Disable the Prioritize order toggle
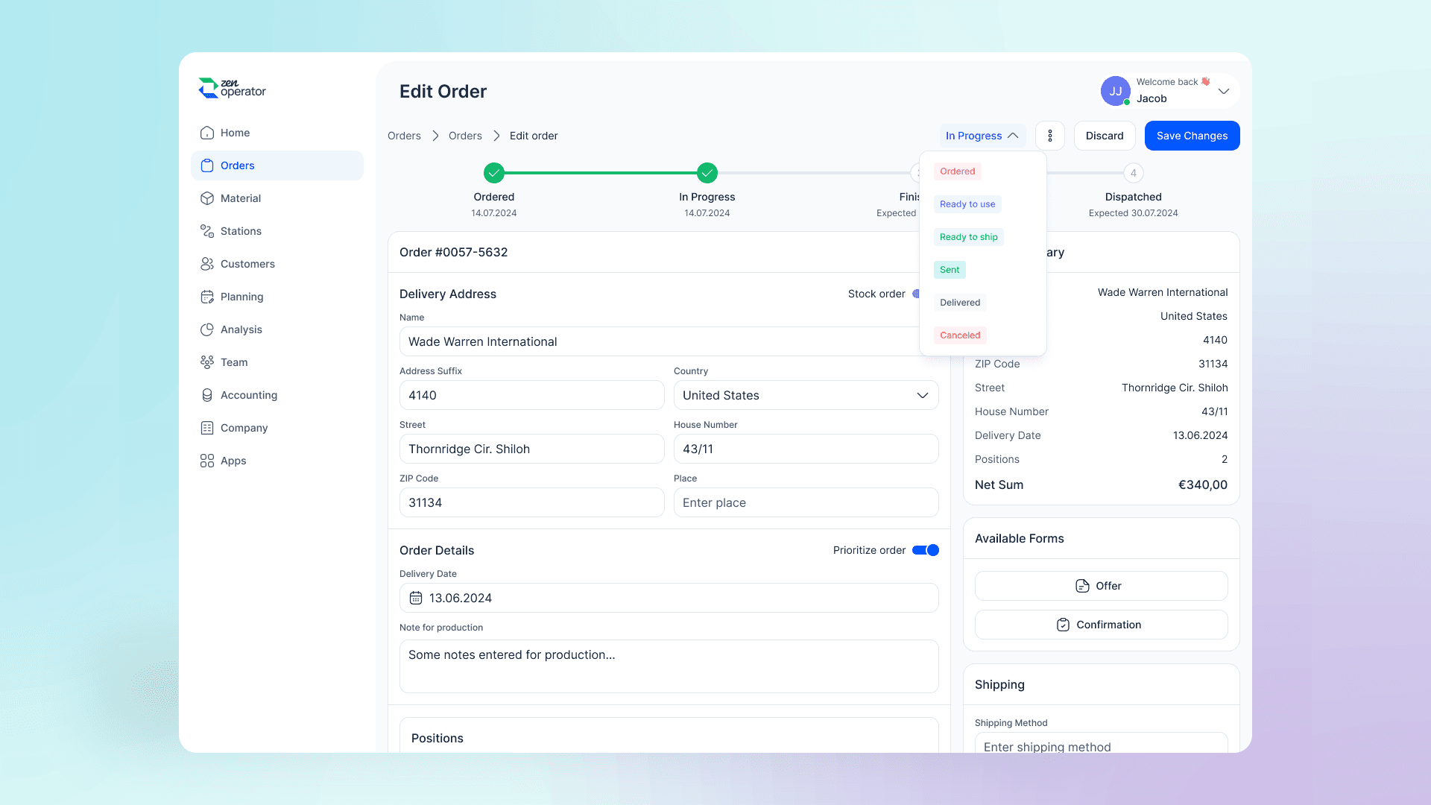This screenshot has height=805, width=1431. coord(926,550)
